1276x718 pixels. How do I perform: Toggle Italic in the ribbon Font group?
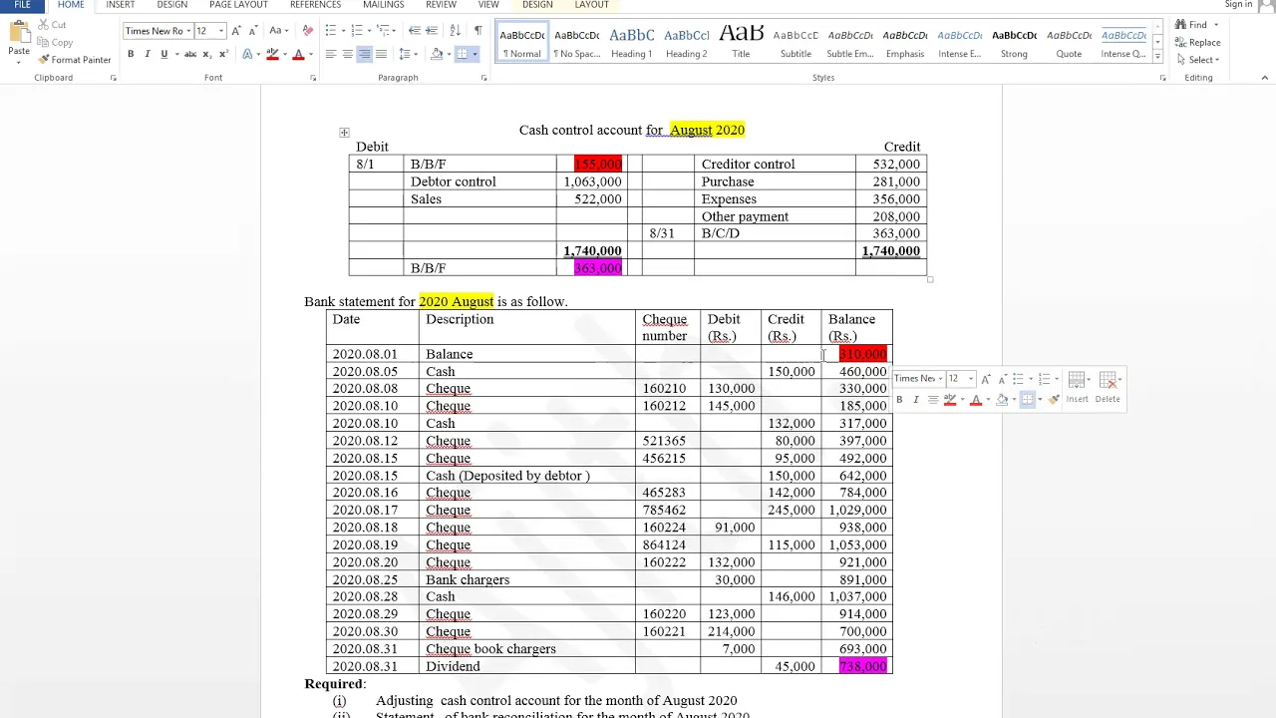tap(147, 54)
